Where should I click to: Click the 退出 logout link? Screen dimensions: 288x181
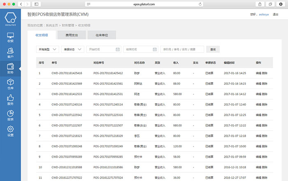tap(275, 14)
